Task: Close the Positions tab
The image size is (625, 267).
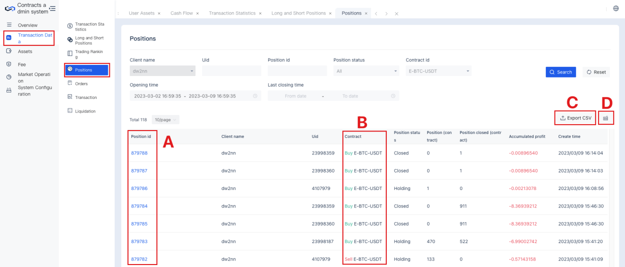Action: (366, 14)
